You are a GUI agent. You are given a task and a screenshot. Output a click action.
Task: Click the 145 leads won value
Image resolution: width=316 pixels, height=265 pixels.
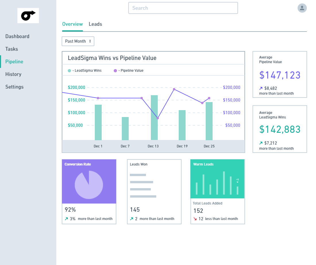135,210
